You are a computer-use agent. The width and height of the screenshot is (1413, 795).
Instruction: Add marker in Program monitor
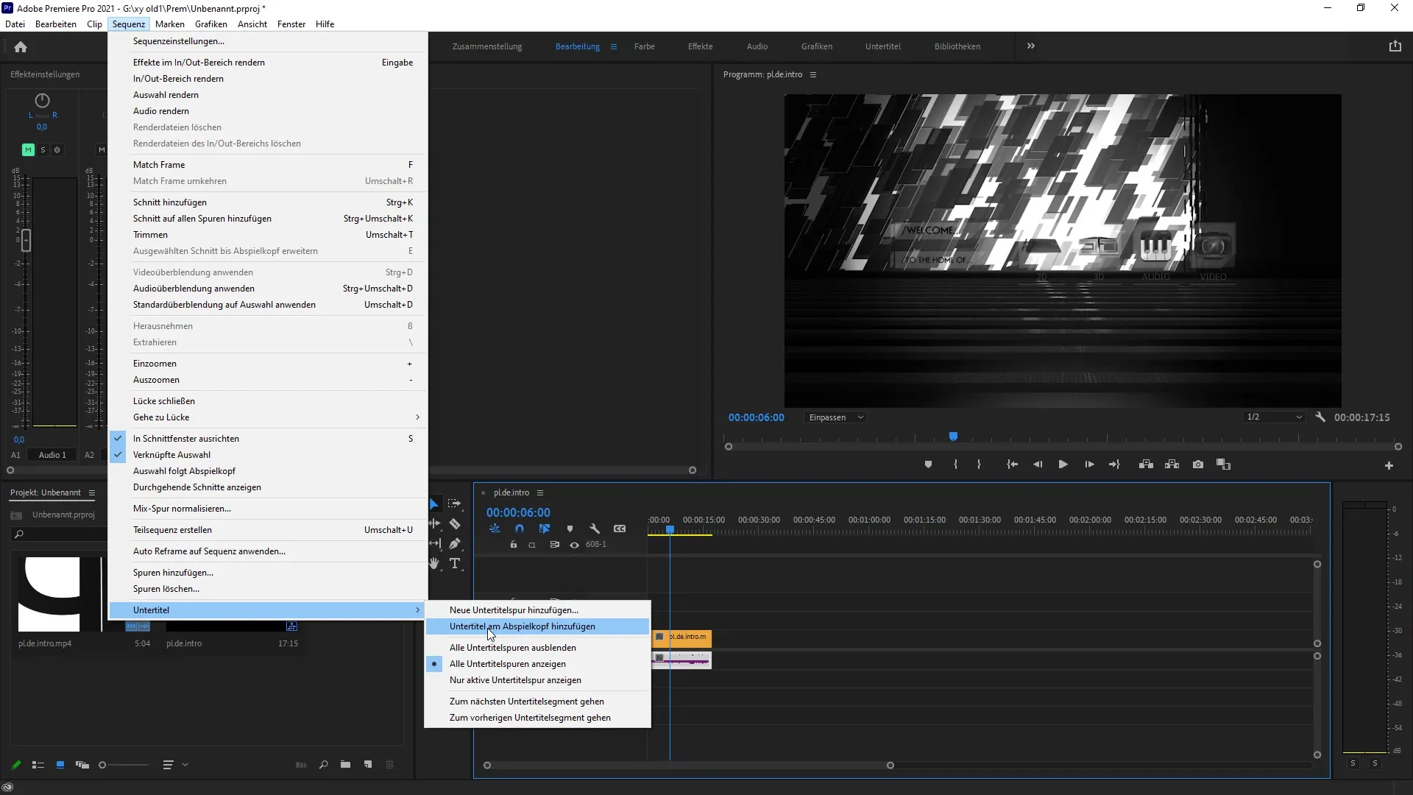pos(928,464)
